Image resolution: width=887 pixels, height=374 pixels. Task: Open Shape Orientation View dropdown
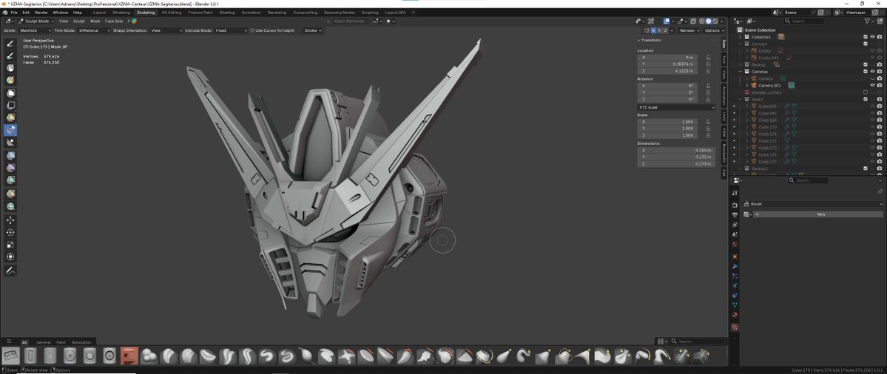166,30
